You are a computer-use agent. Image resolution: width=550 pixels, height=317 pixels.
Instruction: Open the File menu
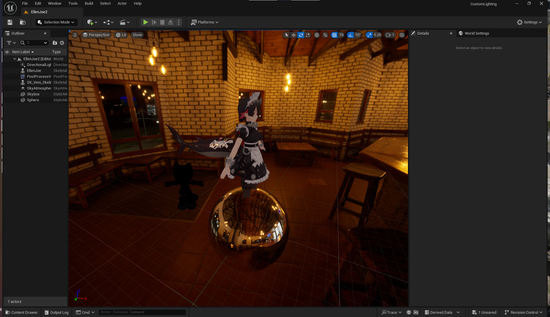coord(25,4)
